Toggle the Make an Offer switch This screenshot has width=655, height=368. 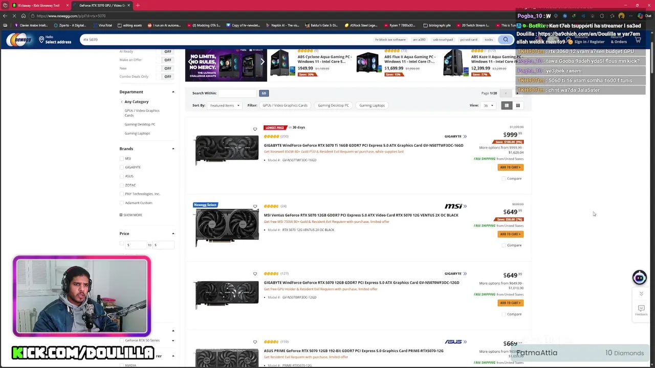[168, 60]
